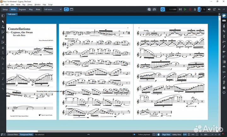Click the red Record button
The image size is (227, 137).
tap(190, 9)
